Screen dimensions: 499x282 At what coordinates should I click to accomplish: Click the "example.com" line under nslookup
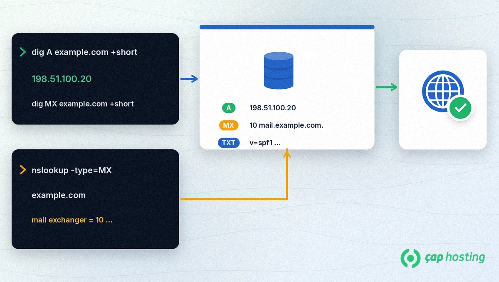59,195
